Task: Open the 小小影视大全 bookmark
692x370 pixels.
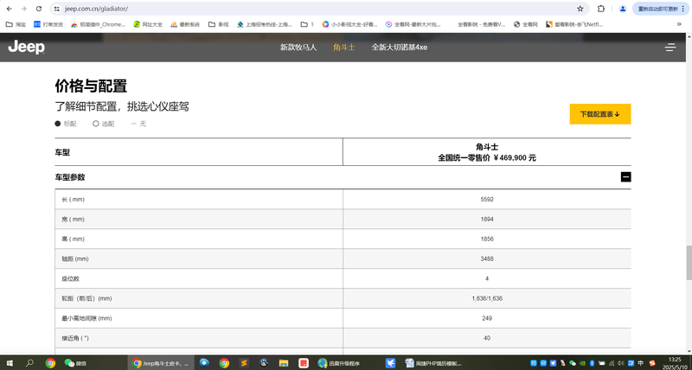Action: 350,25
